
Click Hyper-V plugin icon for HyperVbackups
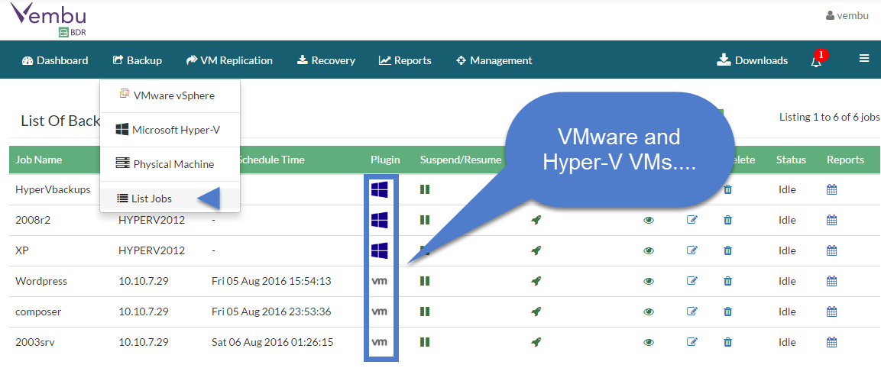(379, 189)
